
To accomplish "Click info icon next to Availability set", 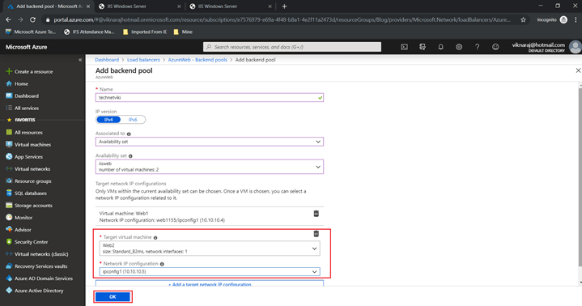I will (130, 156).
